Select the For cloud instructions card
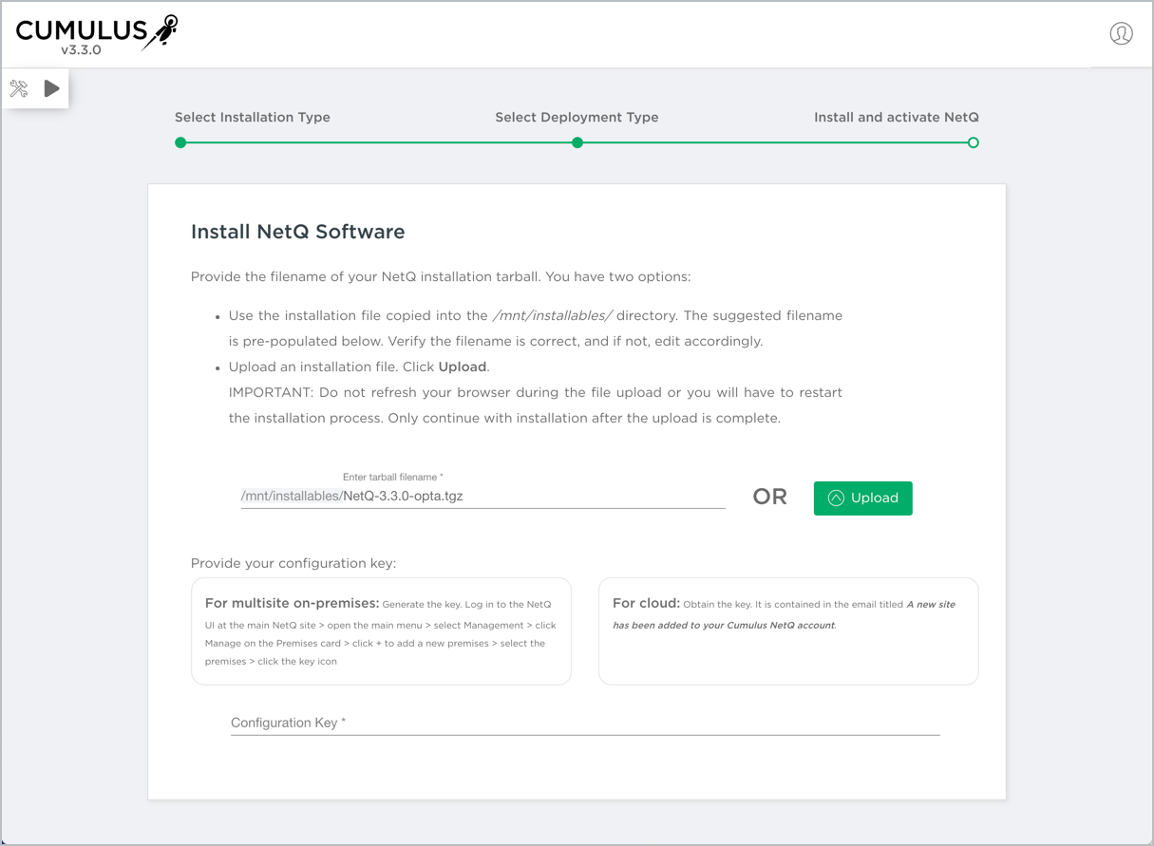 point(787,631)
